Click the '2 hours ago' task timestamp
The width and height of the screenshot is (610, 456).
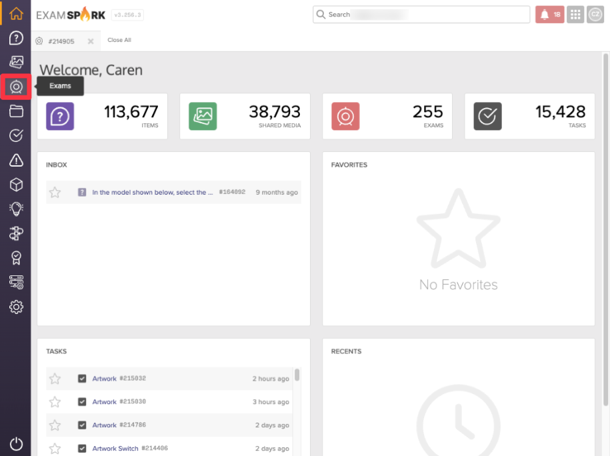271,379
